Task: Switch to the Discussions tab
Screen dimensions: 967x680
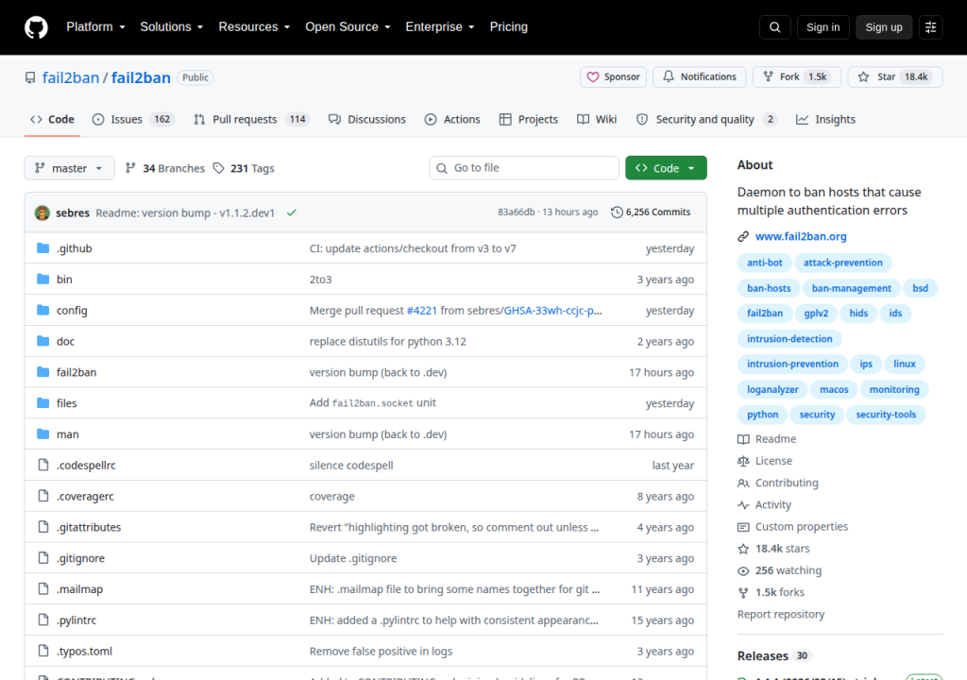Action: pos(367,119)
